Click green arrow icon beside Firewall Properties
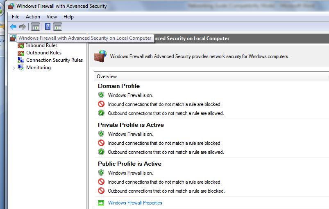Image resolution: width=329 pixels, height=209 pixels. [x=101, y=203]
